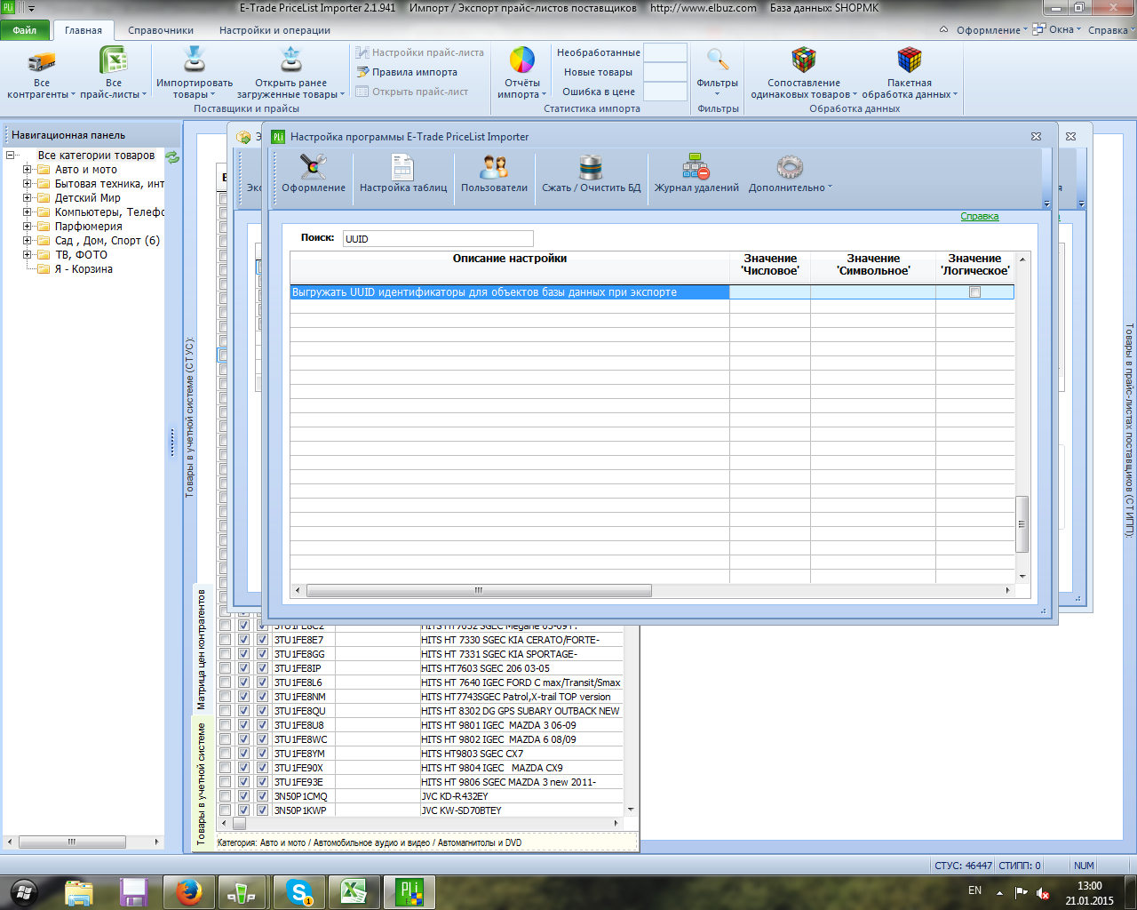
Task: Open the Окна dropdown menu
Action: tap(1057, 30)
